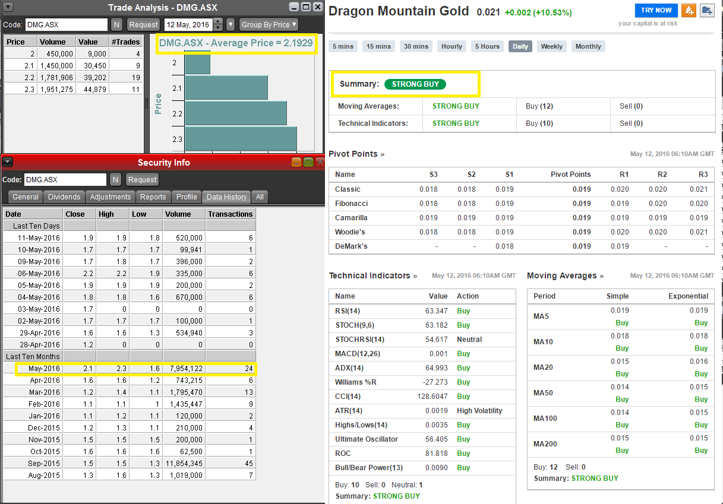Select the All tab in Security Info
723x504 pixels.
260,196
